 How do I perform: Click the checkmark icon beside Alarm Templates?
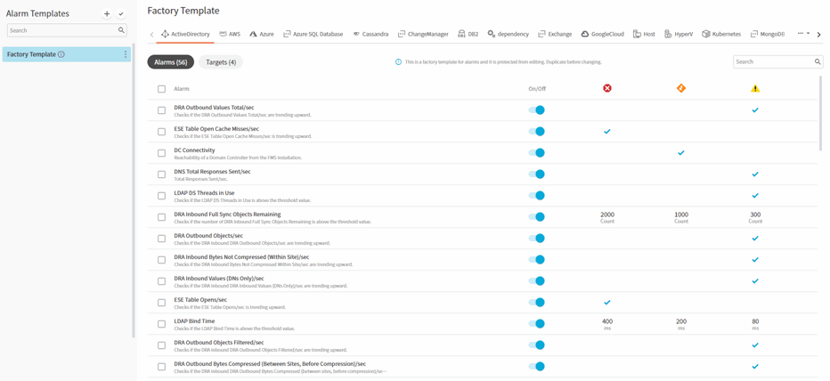coord(121,14)
